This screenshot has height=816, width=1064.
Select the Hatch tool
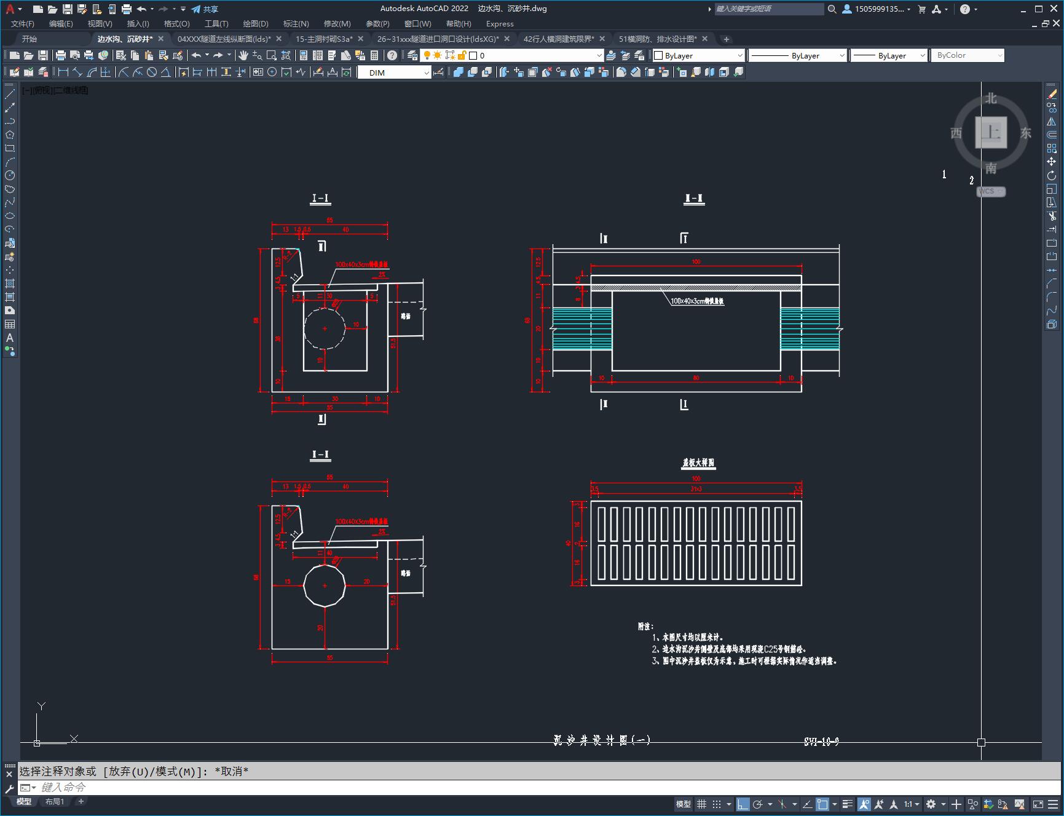click(10, 283)
